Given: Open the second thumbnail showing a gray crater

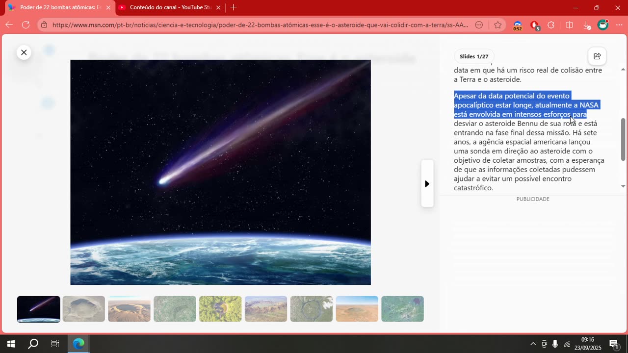Looking at the screenshot, I should click(84, 309).
